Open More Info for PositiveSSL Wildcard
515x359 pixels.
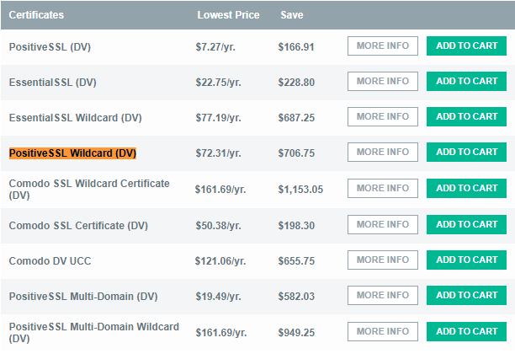point(383,152)
